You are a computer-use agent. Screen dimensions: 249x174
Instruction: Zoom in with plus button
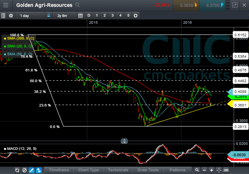(211, 170)
